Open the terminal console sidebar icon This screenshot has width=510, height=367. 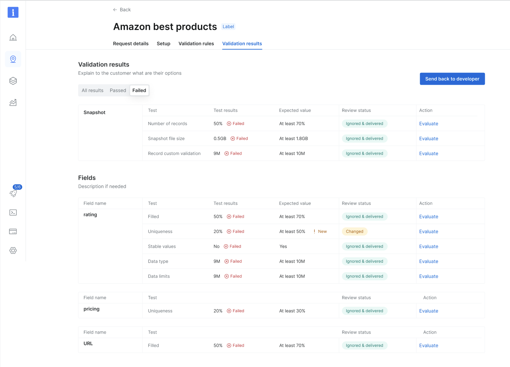pyautogui.click(x=13, y=212)
